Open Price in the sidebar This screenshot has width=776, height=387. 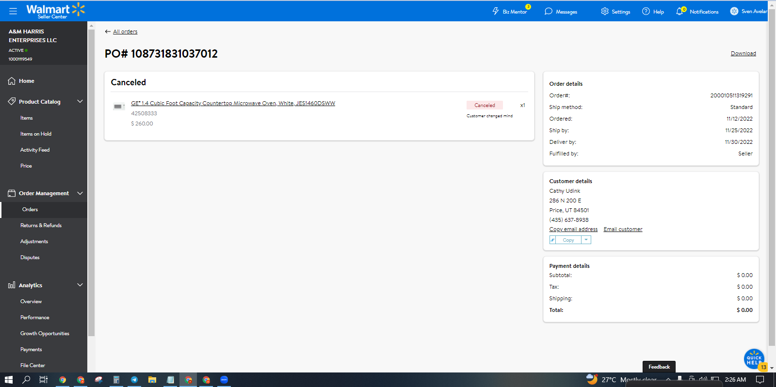pos(26,166)
